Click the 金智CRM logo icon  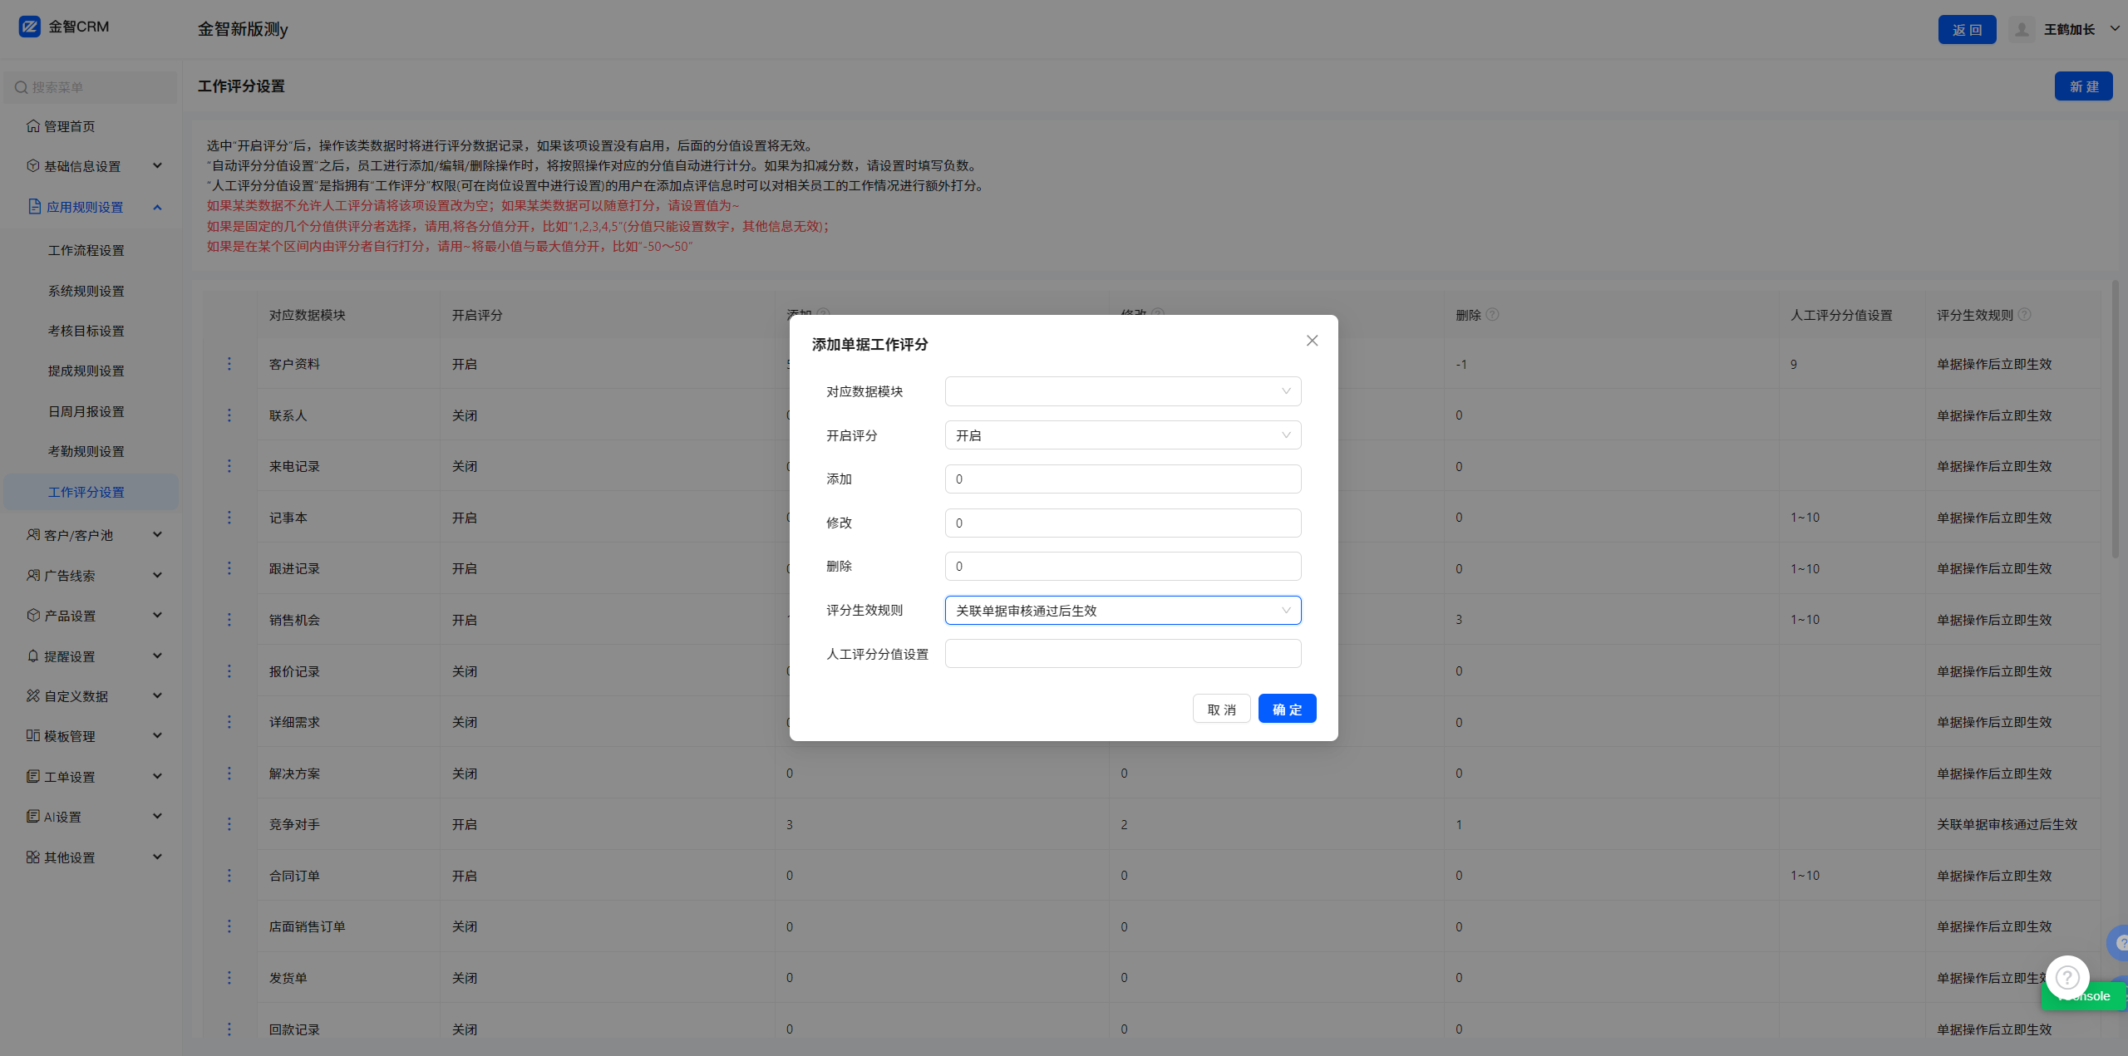click(x=30, y=27)
